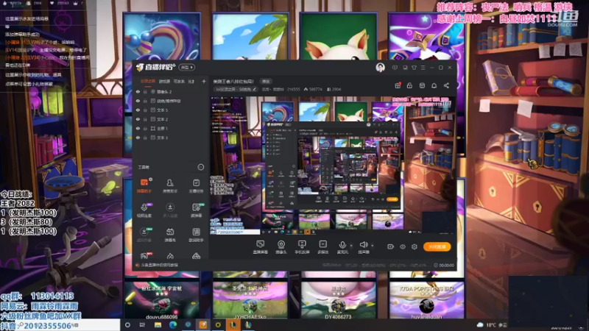
Task: Toggle visibility of the 文本 5 layer
Action: tap(138, 110)
